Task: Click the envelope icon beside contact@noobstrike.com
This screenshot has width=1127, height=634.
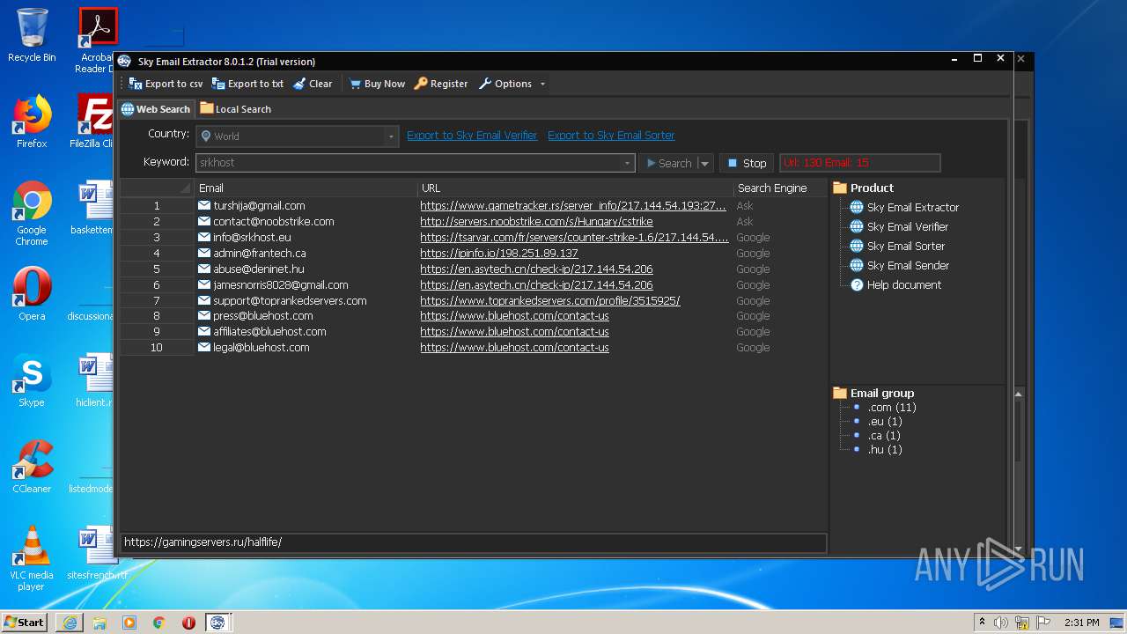Action: click(x=204, y=221)
